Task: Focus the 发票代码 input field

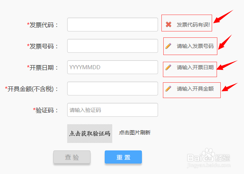Action: coord(113,25)
